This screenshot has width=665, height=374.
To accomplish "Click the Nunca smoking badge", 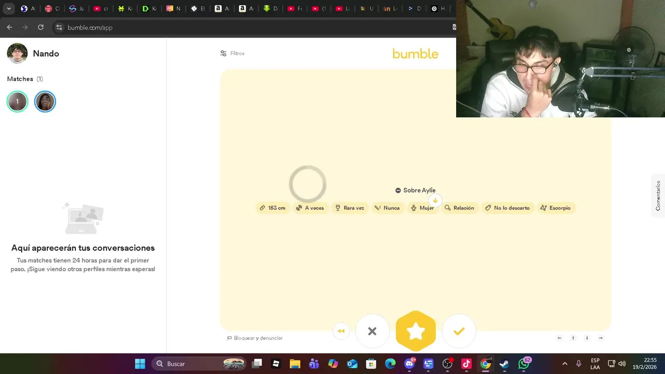I will click(388, 208).
